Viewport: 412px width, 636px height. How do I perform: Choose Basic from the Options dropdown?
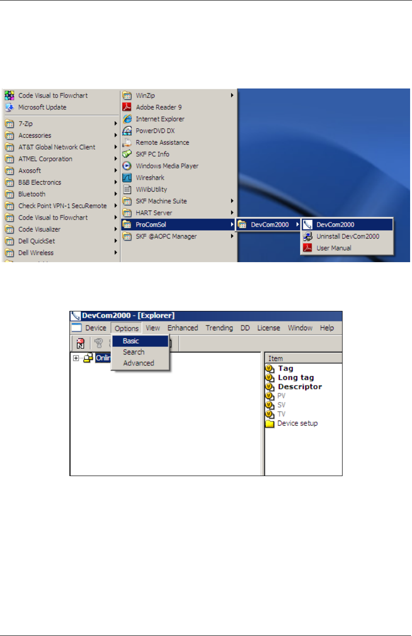(140, 341)
